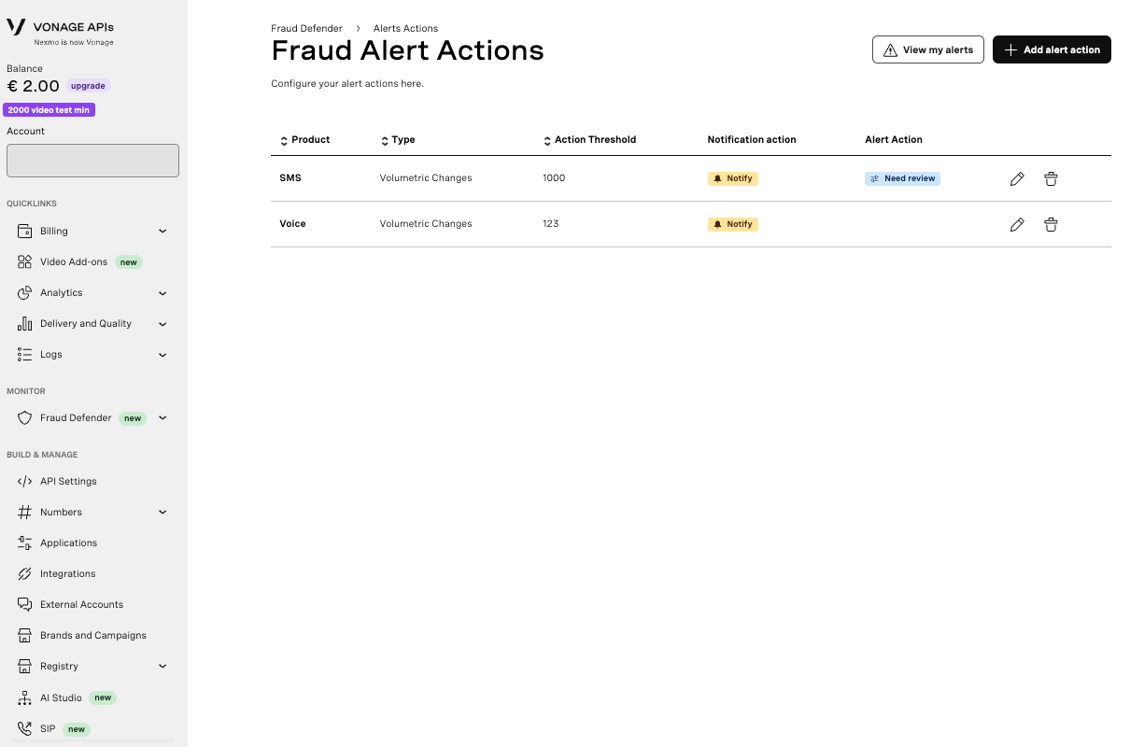Screen dimensions: 1130x747
Task: Select the Billing icon in the sidebar
Action: [x=24, y=231]
